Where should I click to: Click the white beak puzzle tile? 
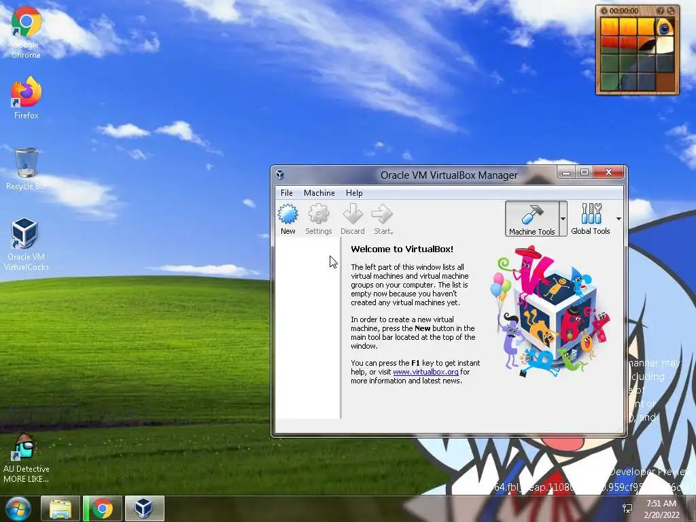click(x=664, y=45)
